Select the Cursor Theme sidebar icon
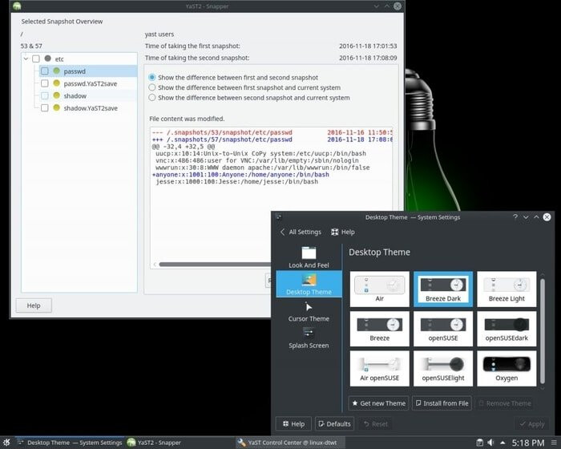Image resolution: width=561 pixels, height=449 pixels. click(309, 308)
